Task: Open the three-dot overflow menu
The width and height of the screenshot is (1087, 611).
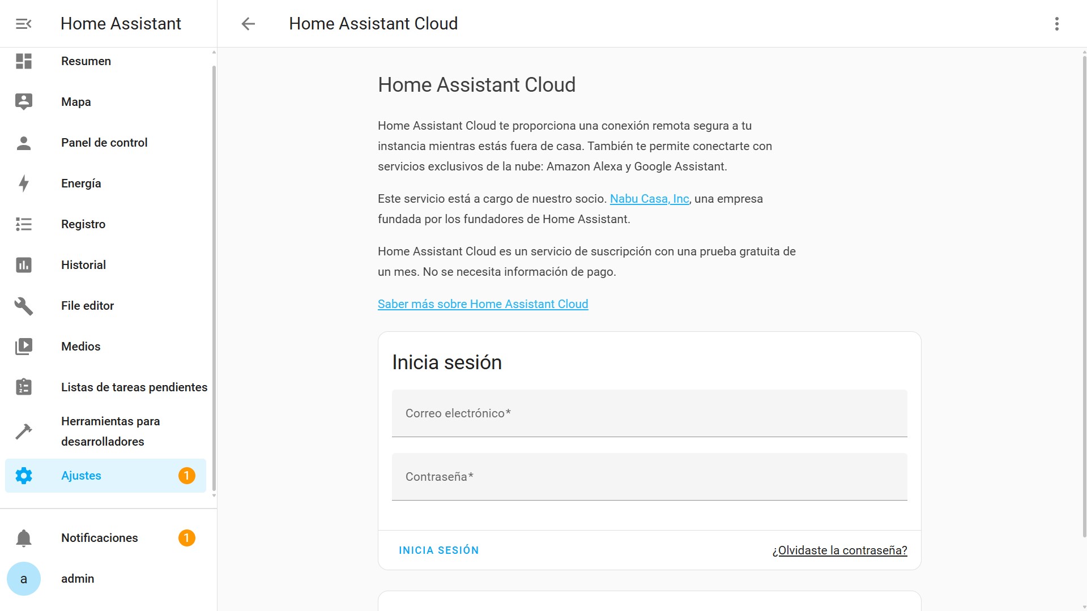Action: click(x=1056, y=23)
